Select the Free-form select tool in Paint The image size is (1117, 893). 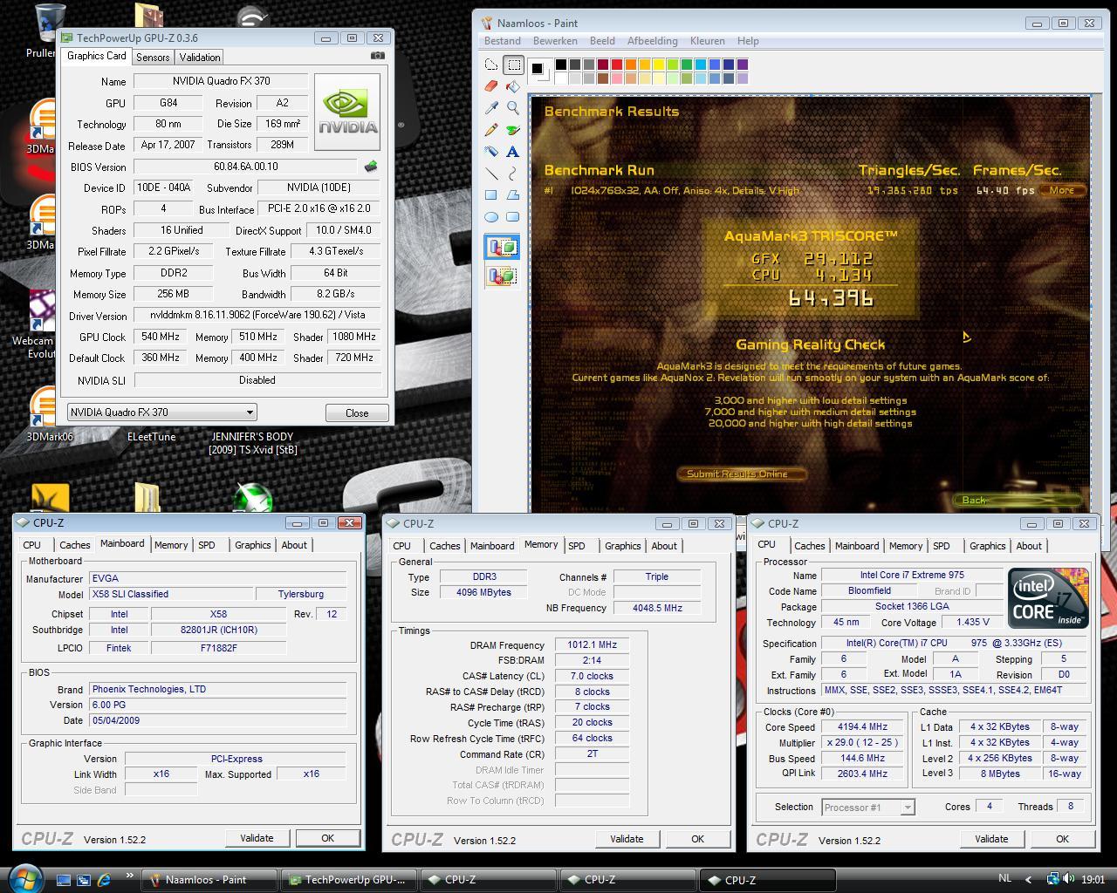tap(491, 65)
